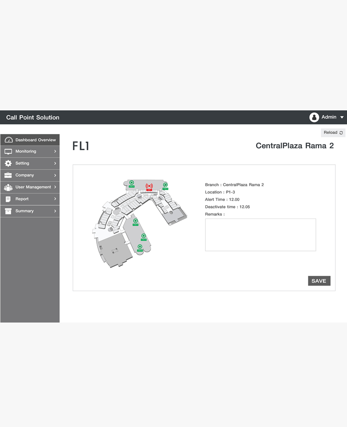Expand the Setting menu chevron
The image size is (347, 427).
click(x=55, y=163)
